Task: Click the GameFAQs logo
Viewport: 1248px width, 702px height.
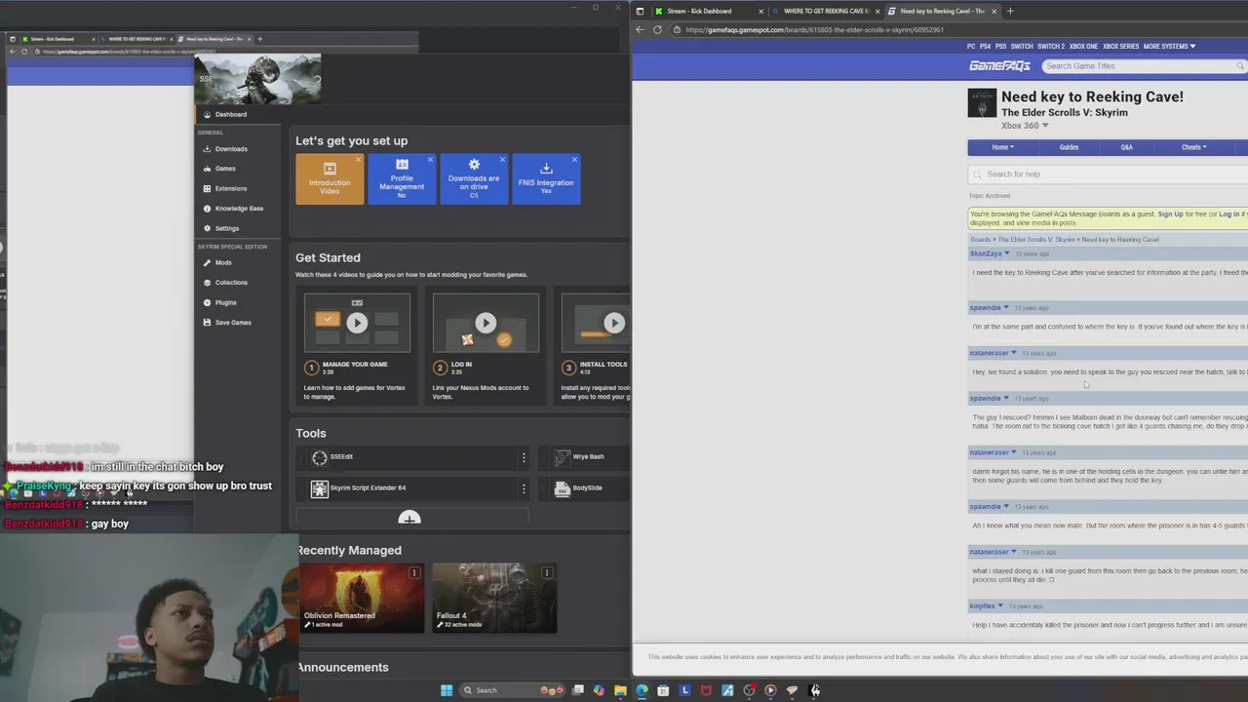Action: [x=999, y=66]
